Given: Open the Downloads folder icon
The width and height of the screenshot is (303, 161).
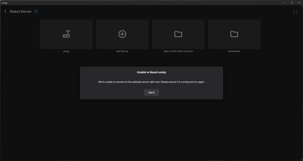Looking at the screenshot, I should [x=234, y=34].
